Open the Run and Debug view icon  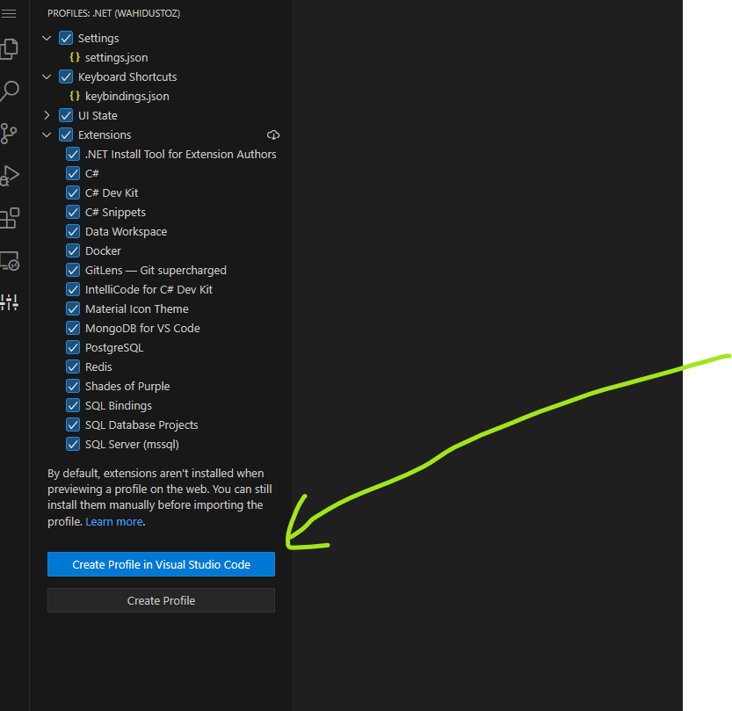(x=10, y=176)
